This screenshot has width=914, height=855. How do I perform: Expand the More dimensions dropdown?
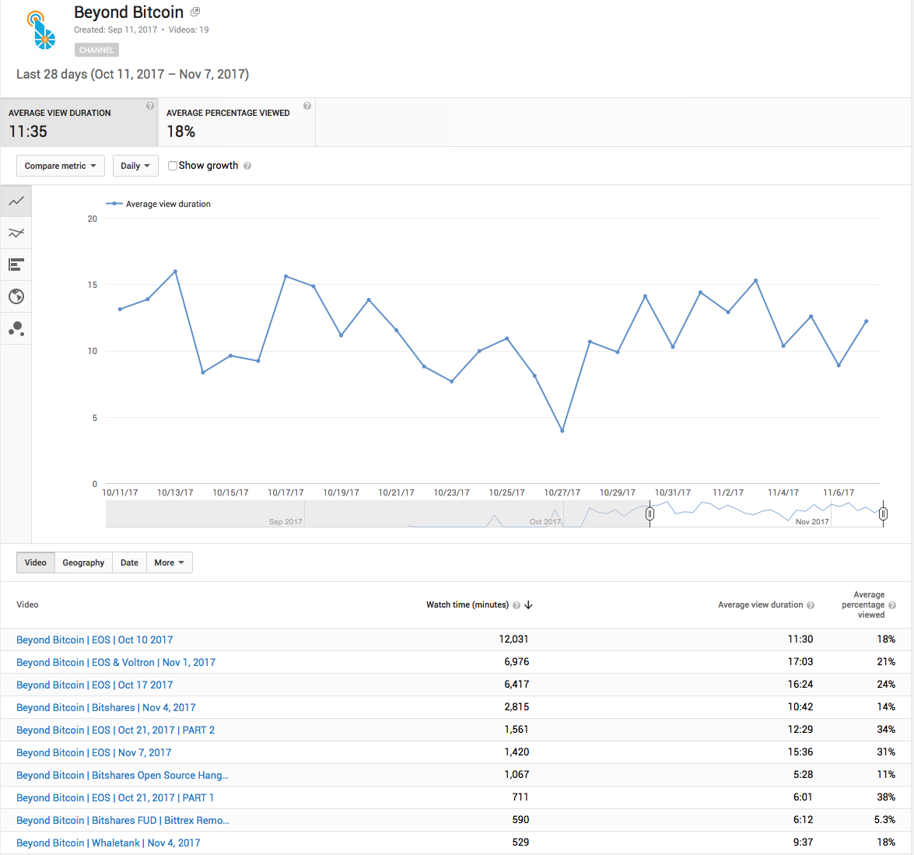tap(169, 562)
